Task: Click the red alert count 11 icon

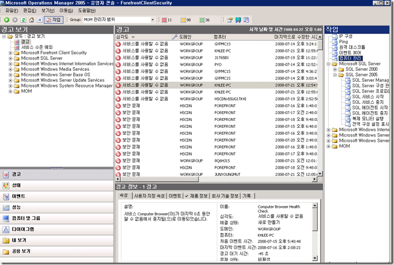Action: (164, 20)
